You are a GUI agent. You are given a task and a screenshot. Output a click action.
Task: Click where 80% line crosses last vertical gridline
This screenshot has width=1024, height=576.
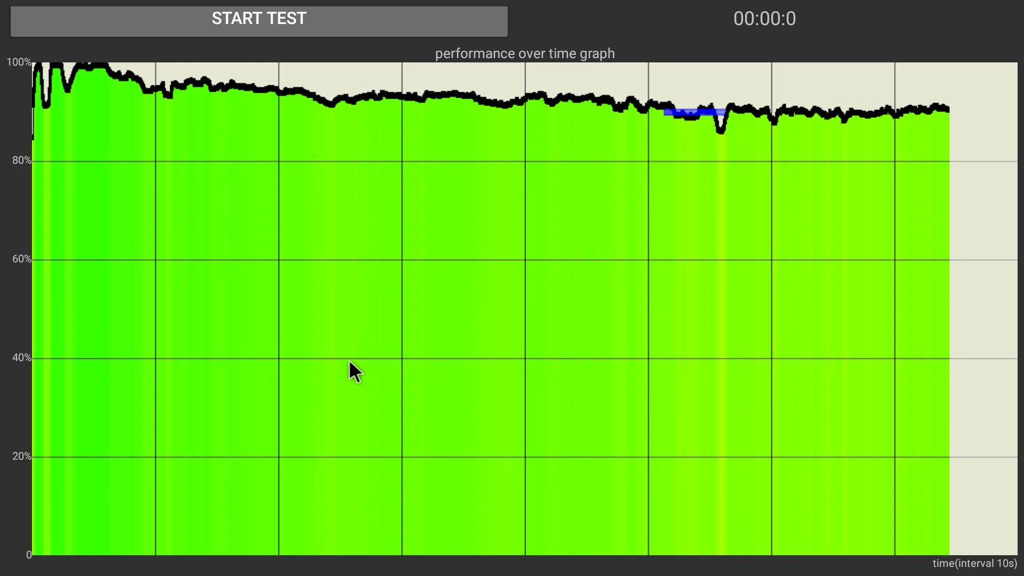895,161
